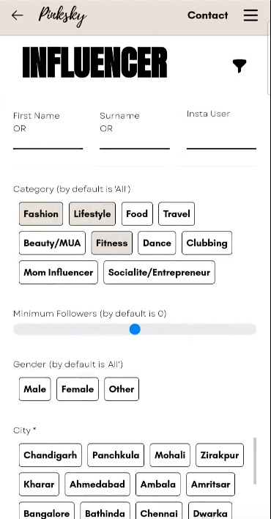Select the Socialite/Entrepreneur category
Screen dimensions: 271x519
pos(159,273)
